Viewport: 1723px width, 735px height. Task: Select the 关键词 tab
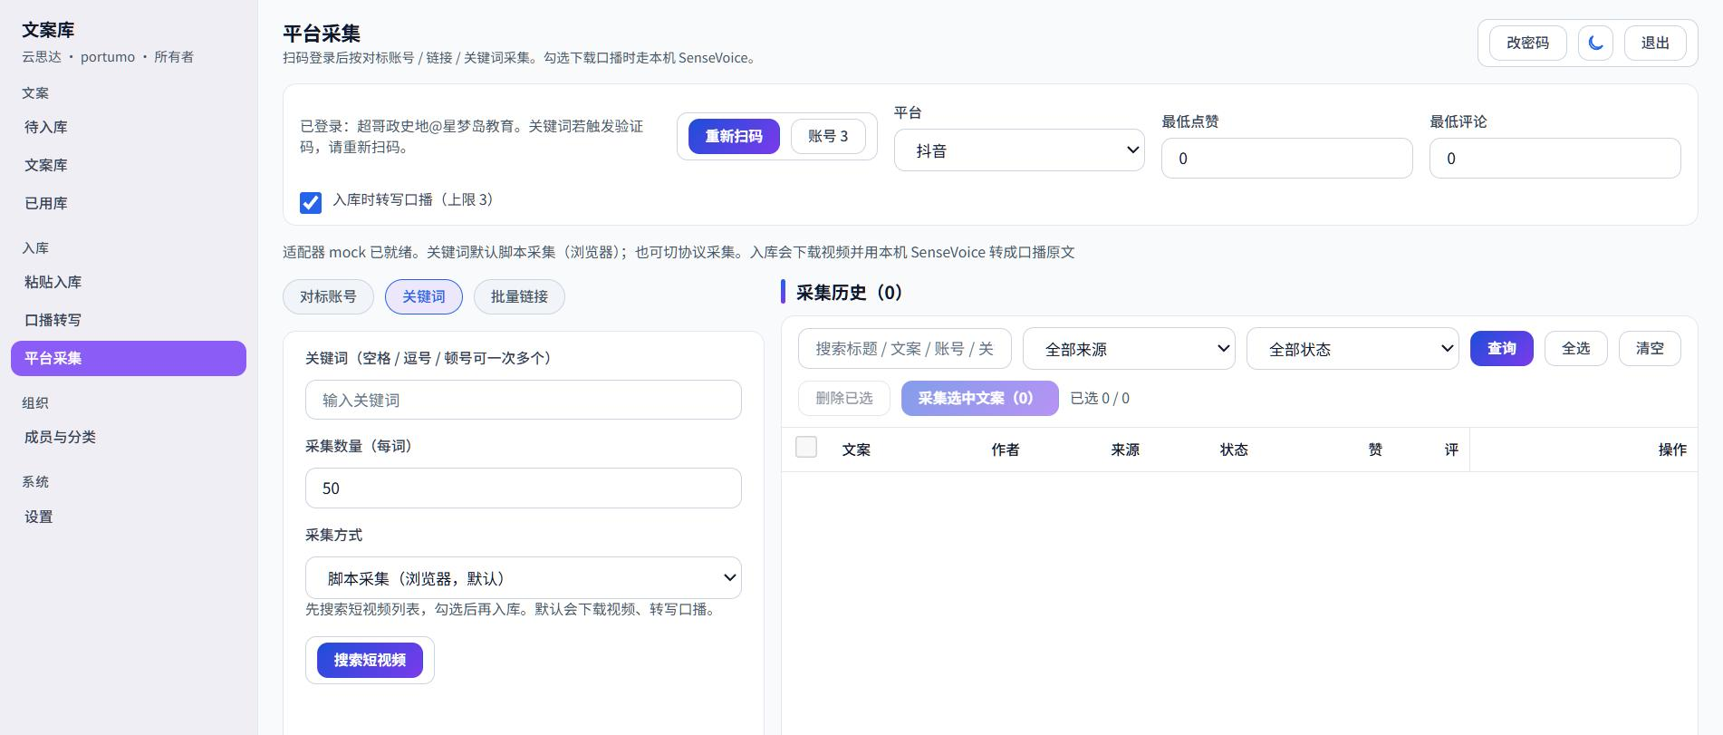pyautogui.click(x=424, y=296)
